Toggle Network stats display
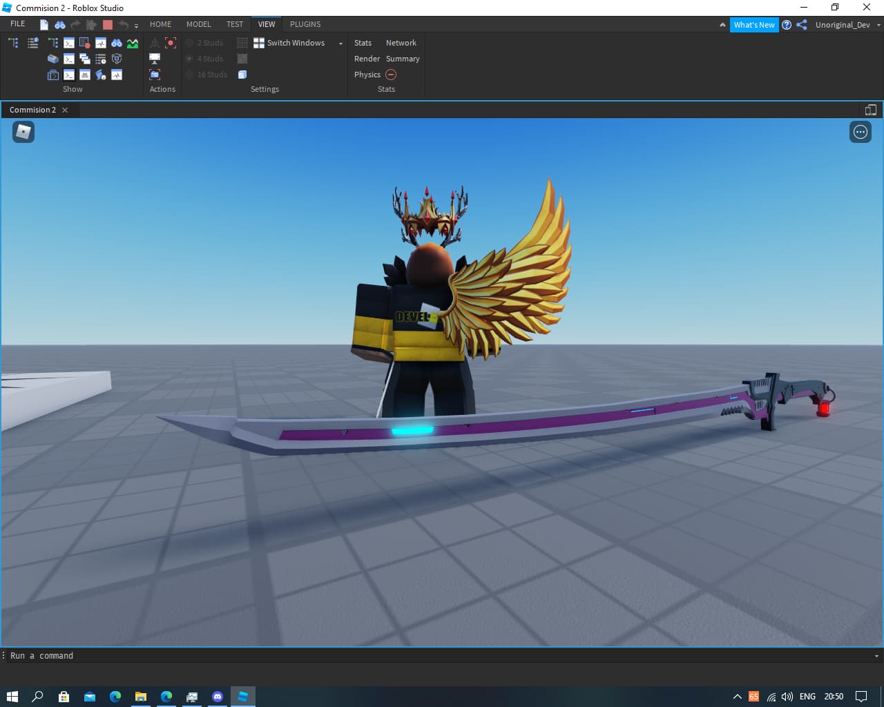This screenshot has width=884, height=707. click(401, 43)
